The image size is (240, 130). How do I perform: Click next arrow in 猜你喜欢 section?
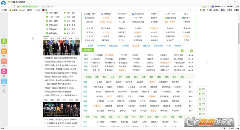coord(191,51)
